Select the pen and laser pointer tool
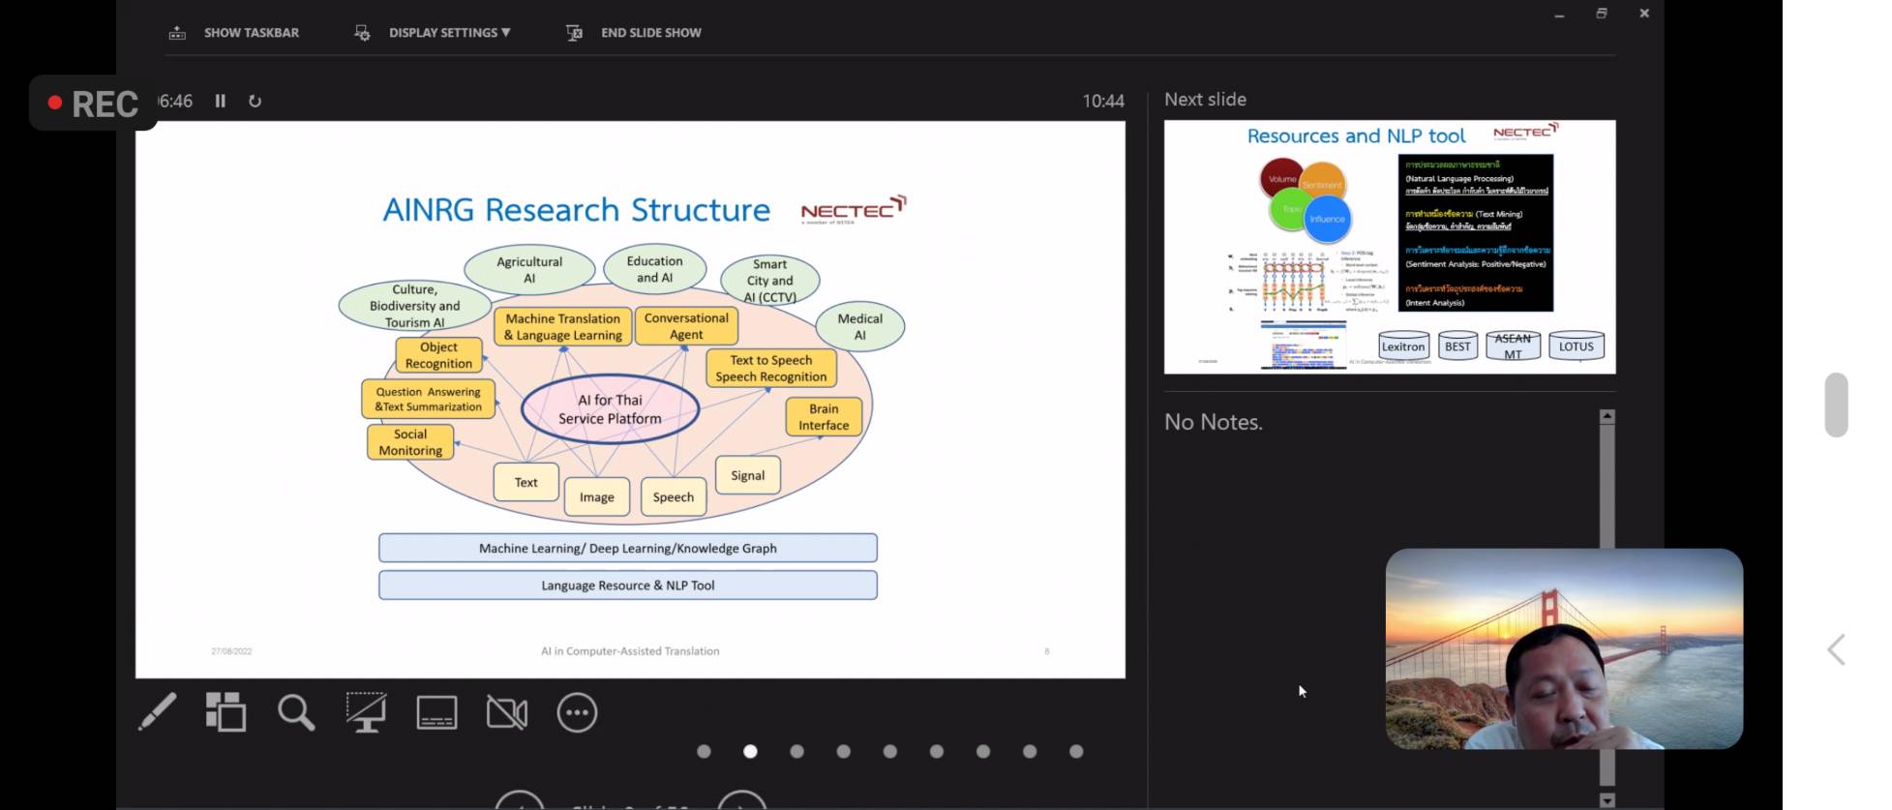Viewport: 1892px width, 810px height. click(157, 712)
